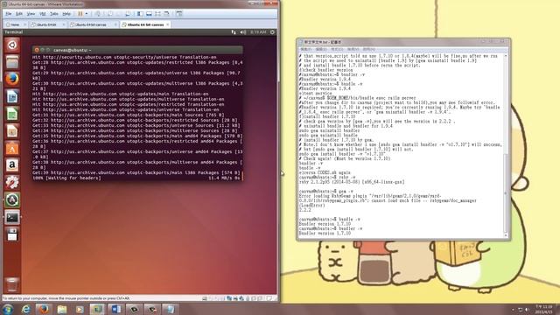Open Firefox from the Windows taskbar

44,309
